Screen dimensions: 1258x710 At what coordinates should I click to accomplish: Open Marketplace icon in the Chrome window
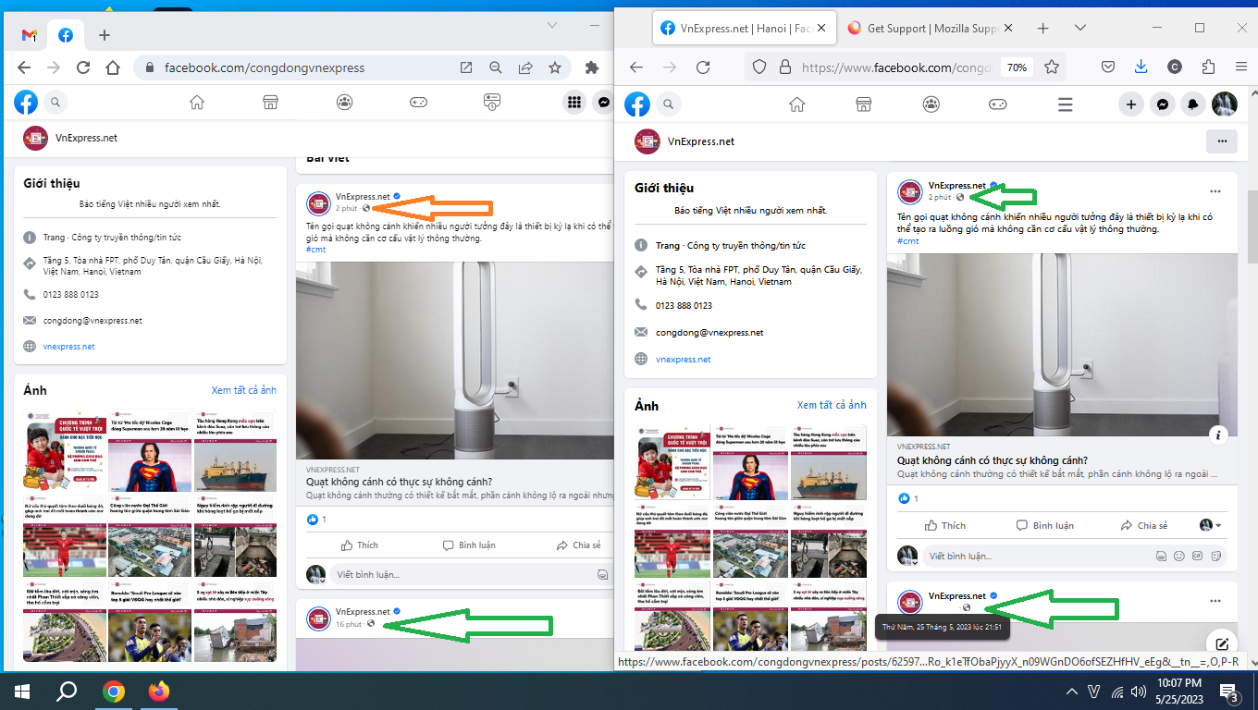tap(271, 103)
